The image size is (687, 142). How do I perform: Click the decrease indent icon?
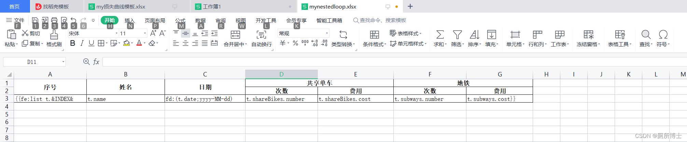click(x=205, y=33)
